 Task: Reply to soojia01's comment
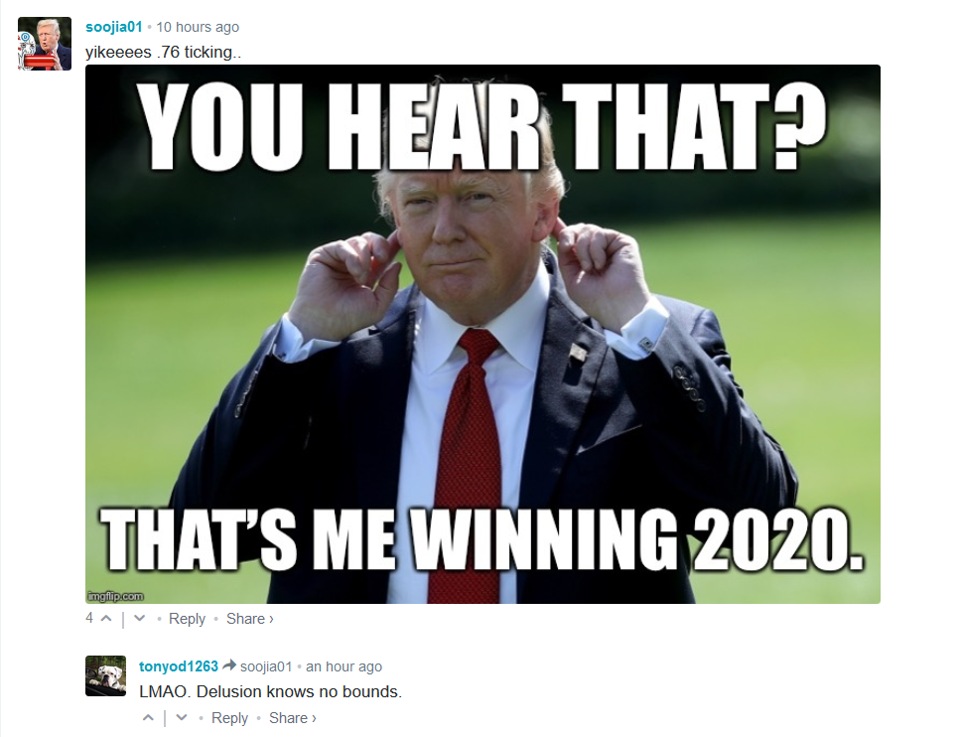[x=187, y=619]
